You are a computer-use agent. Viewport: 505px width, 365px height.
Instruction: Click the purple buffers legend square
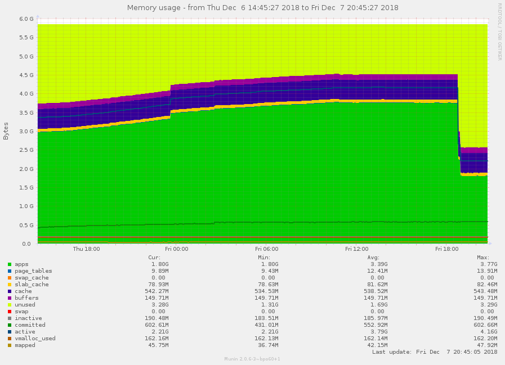click(10, 298)
